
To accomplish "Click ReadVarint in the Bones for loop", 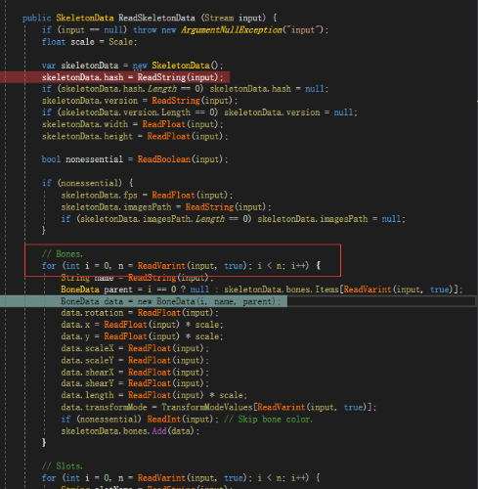I will pos(161,266).
